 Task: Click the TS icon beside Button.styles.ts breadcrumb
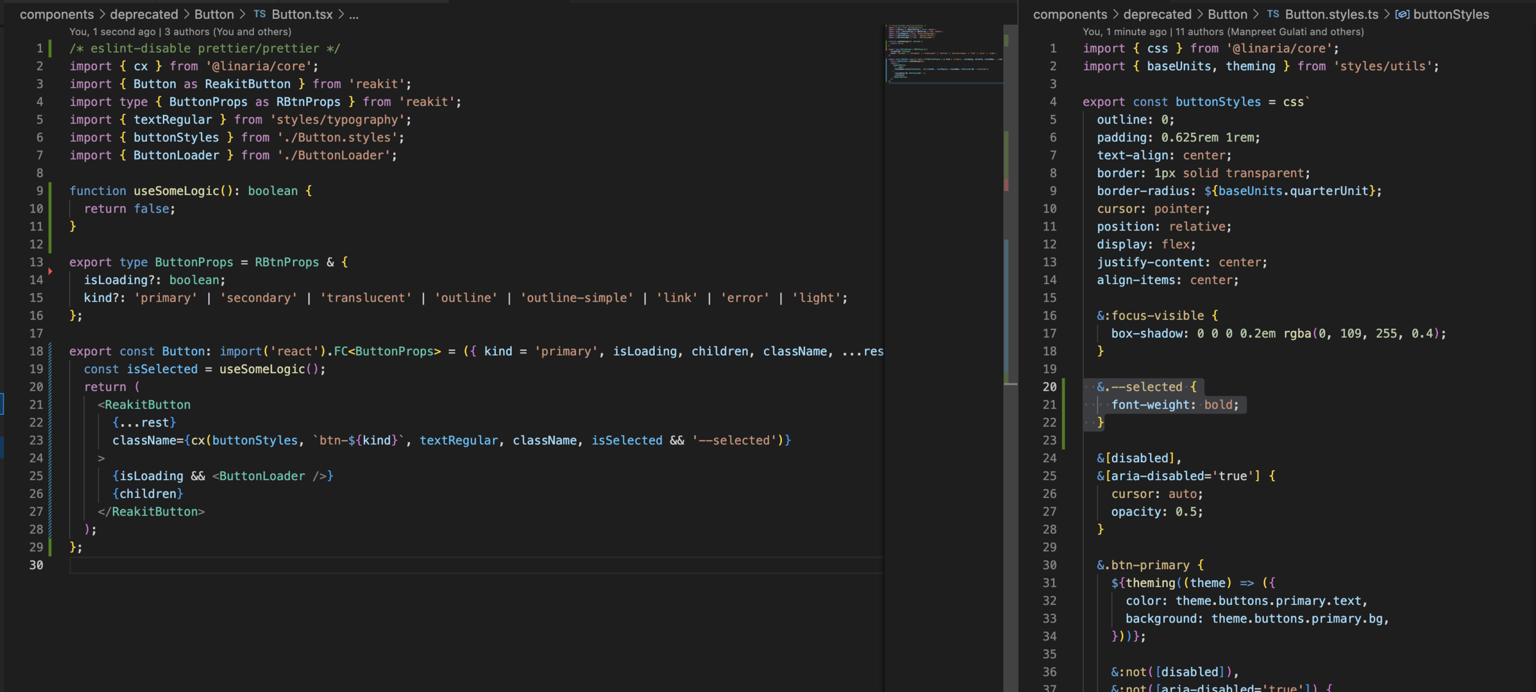pos(1272,14)
